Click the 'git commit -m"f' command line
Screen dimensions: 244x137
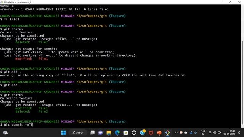(x=16, y=125)
